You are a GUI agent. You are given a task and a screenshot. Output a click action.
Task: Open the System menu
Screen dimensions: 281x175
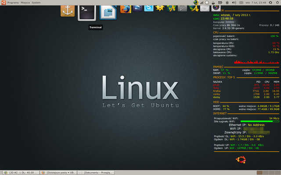pyautogui.click(x=36, y=3)
